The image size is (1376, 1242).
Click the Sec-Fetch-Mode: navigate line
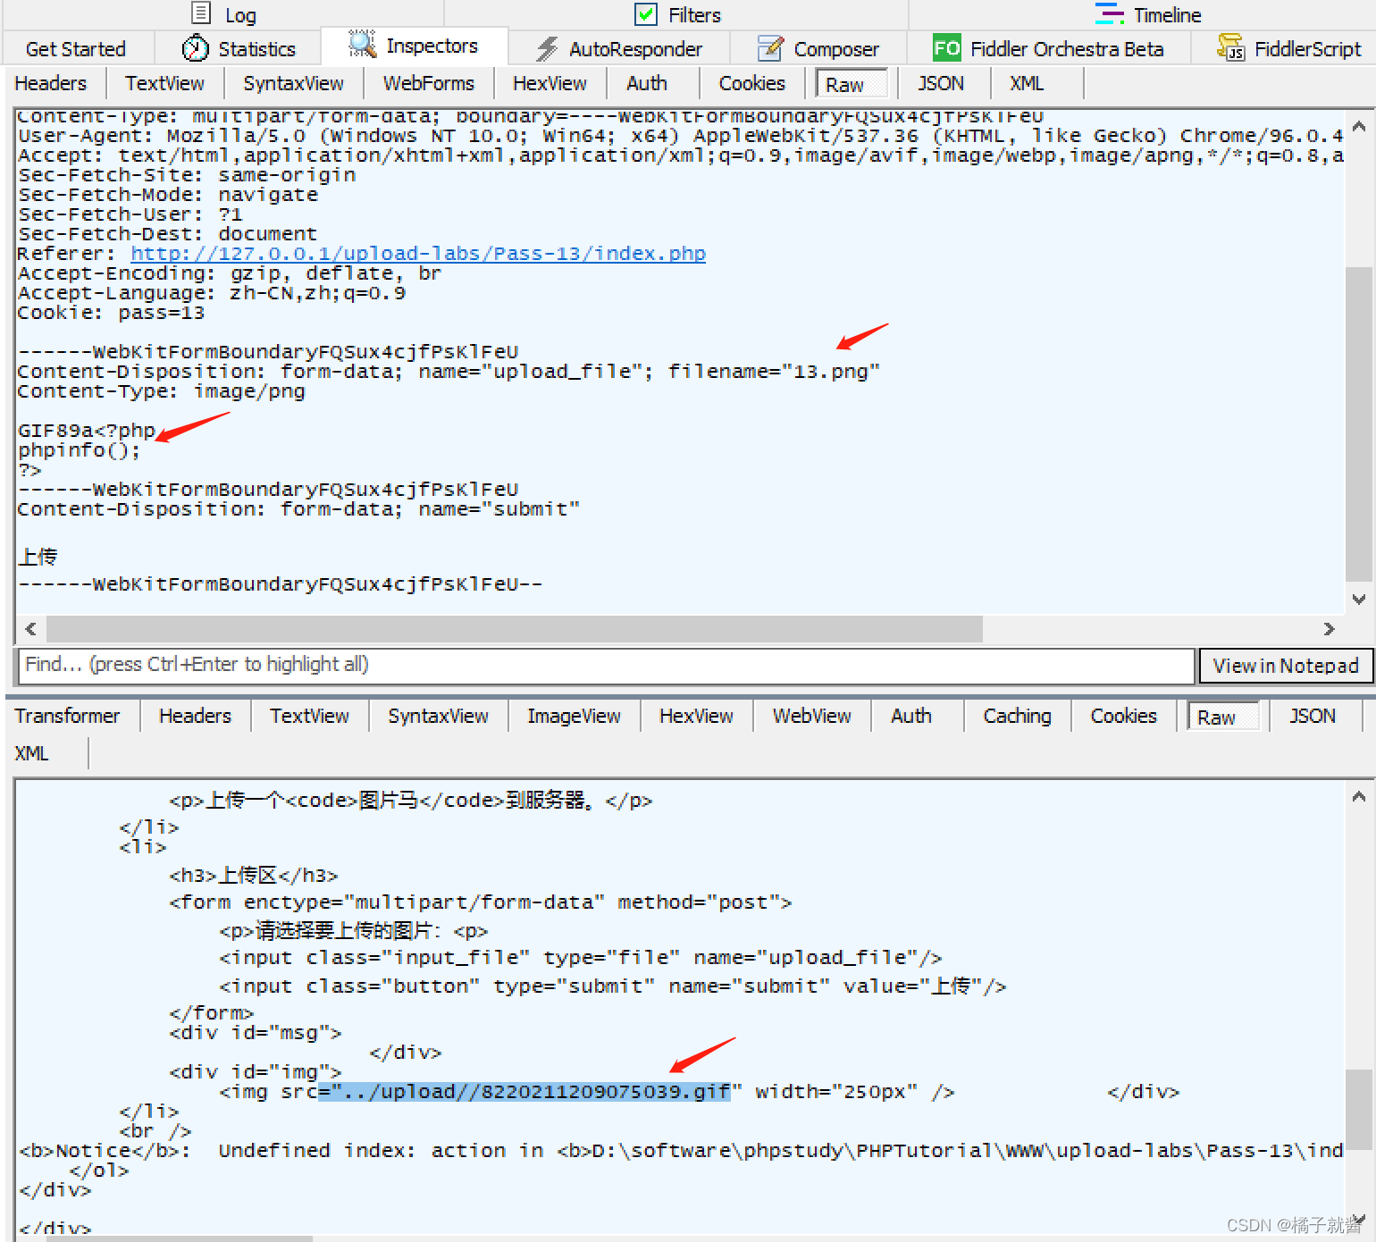(x=168, y=195)
